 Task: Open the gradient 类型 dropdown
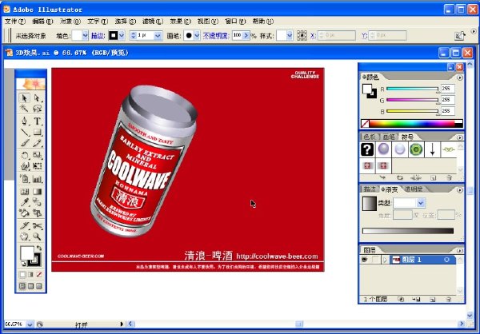coord(421,203)
